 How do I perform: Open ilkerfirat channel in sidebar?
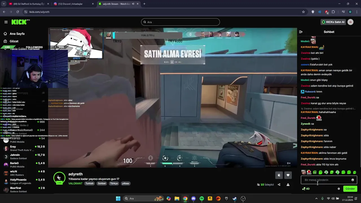pos(24,189)
